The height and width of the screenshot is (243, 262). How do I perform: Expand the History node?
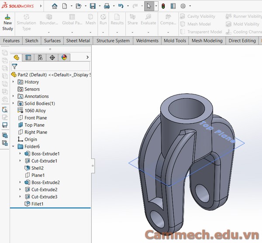click(x=13, y=82)
